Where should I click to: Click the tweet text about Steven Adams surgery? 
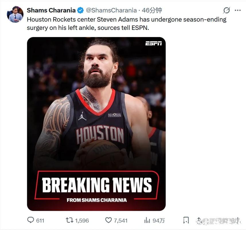[x=127, y=24]
